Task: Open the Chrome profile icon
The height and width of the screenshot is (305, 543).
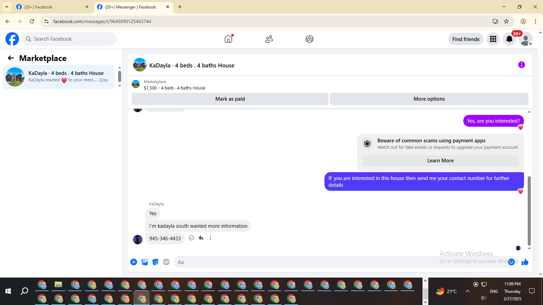Action: pos(523,21)
